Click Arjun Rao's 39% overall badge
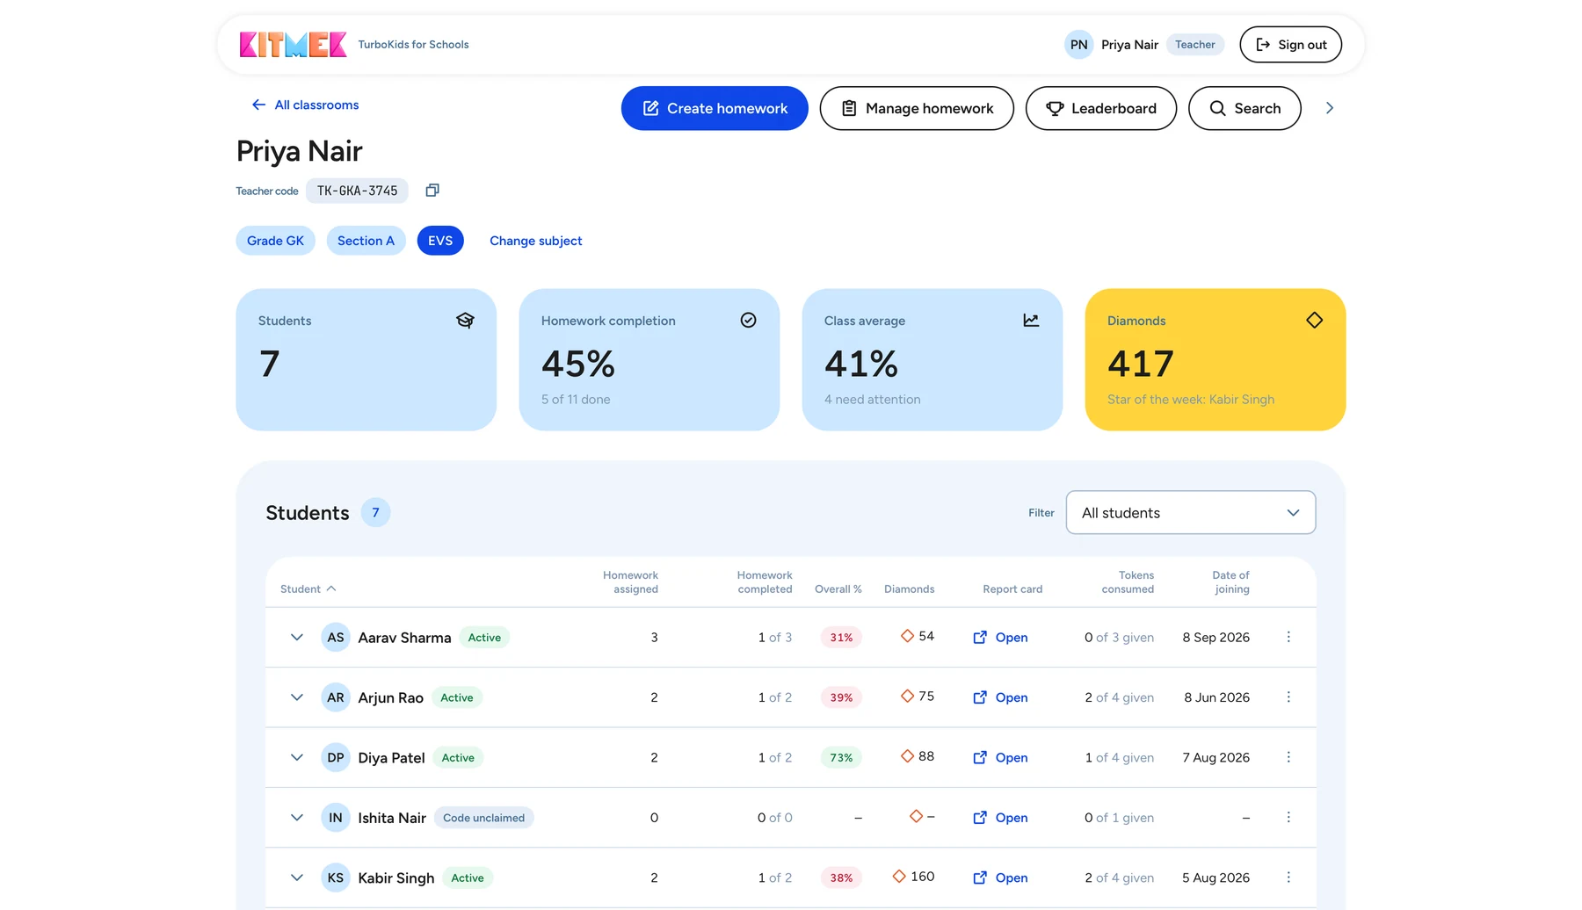 841,697
